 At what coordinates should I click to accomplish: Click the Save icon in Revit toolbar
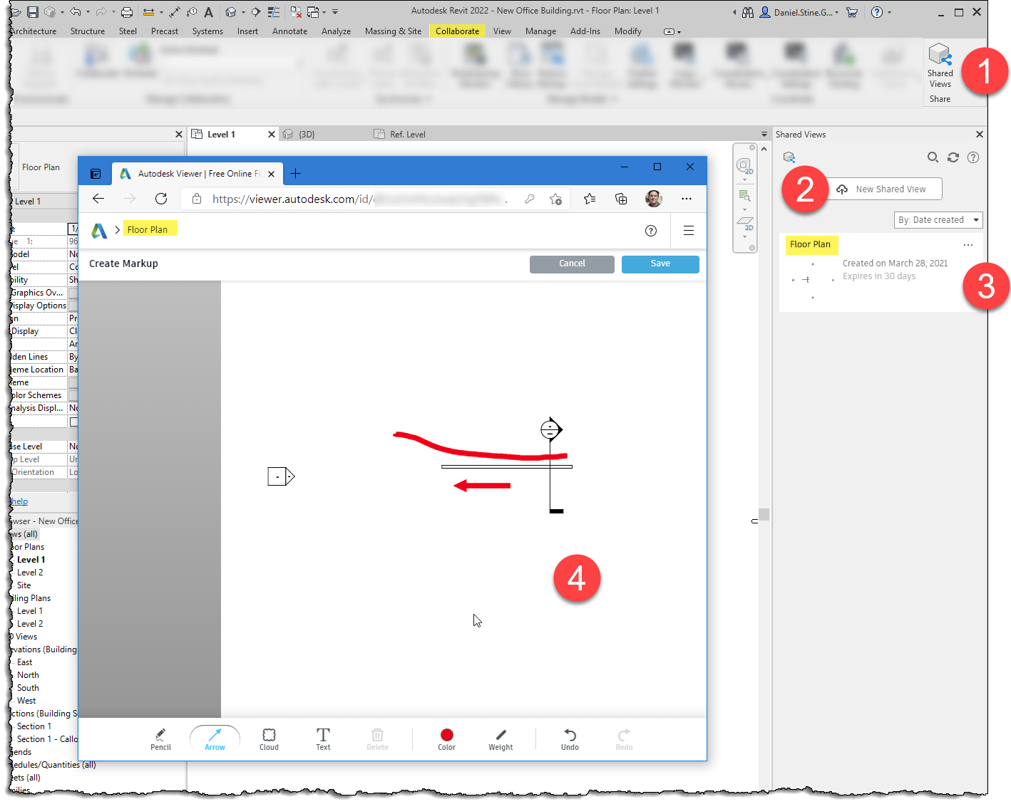(x=32, y=12)
